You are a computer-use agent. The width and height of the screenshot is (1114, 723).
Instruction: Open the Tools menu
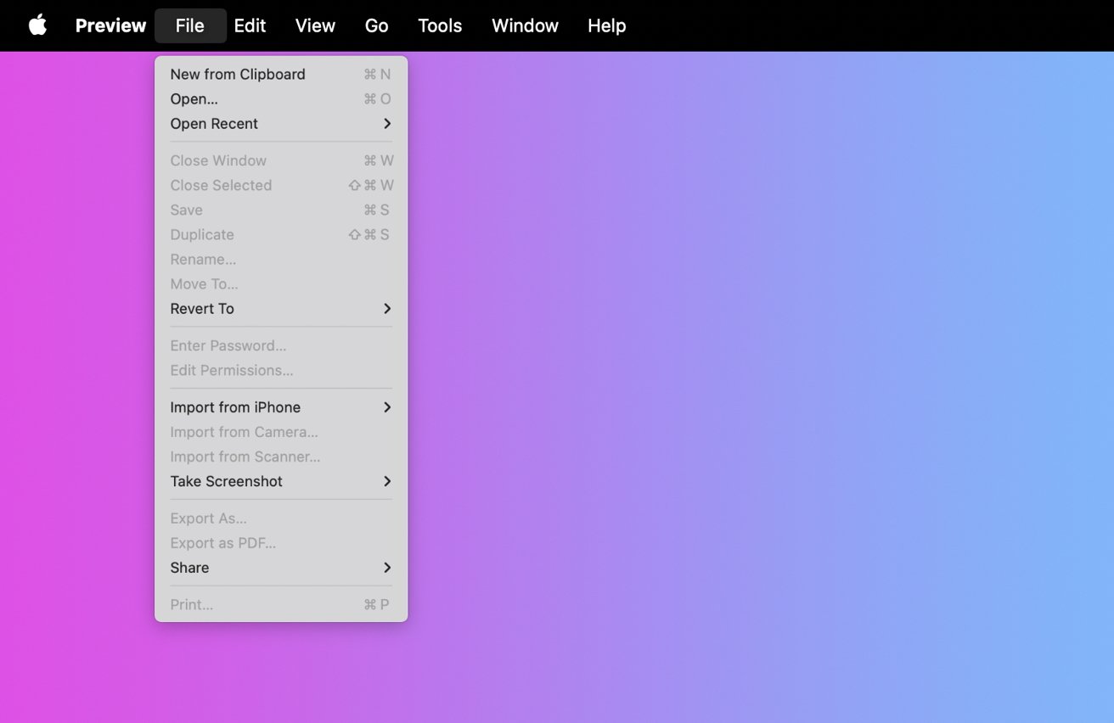point(440,25)
